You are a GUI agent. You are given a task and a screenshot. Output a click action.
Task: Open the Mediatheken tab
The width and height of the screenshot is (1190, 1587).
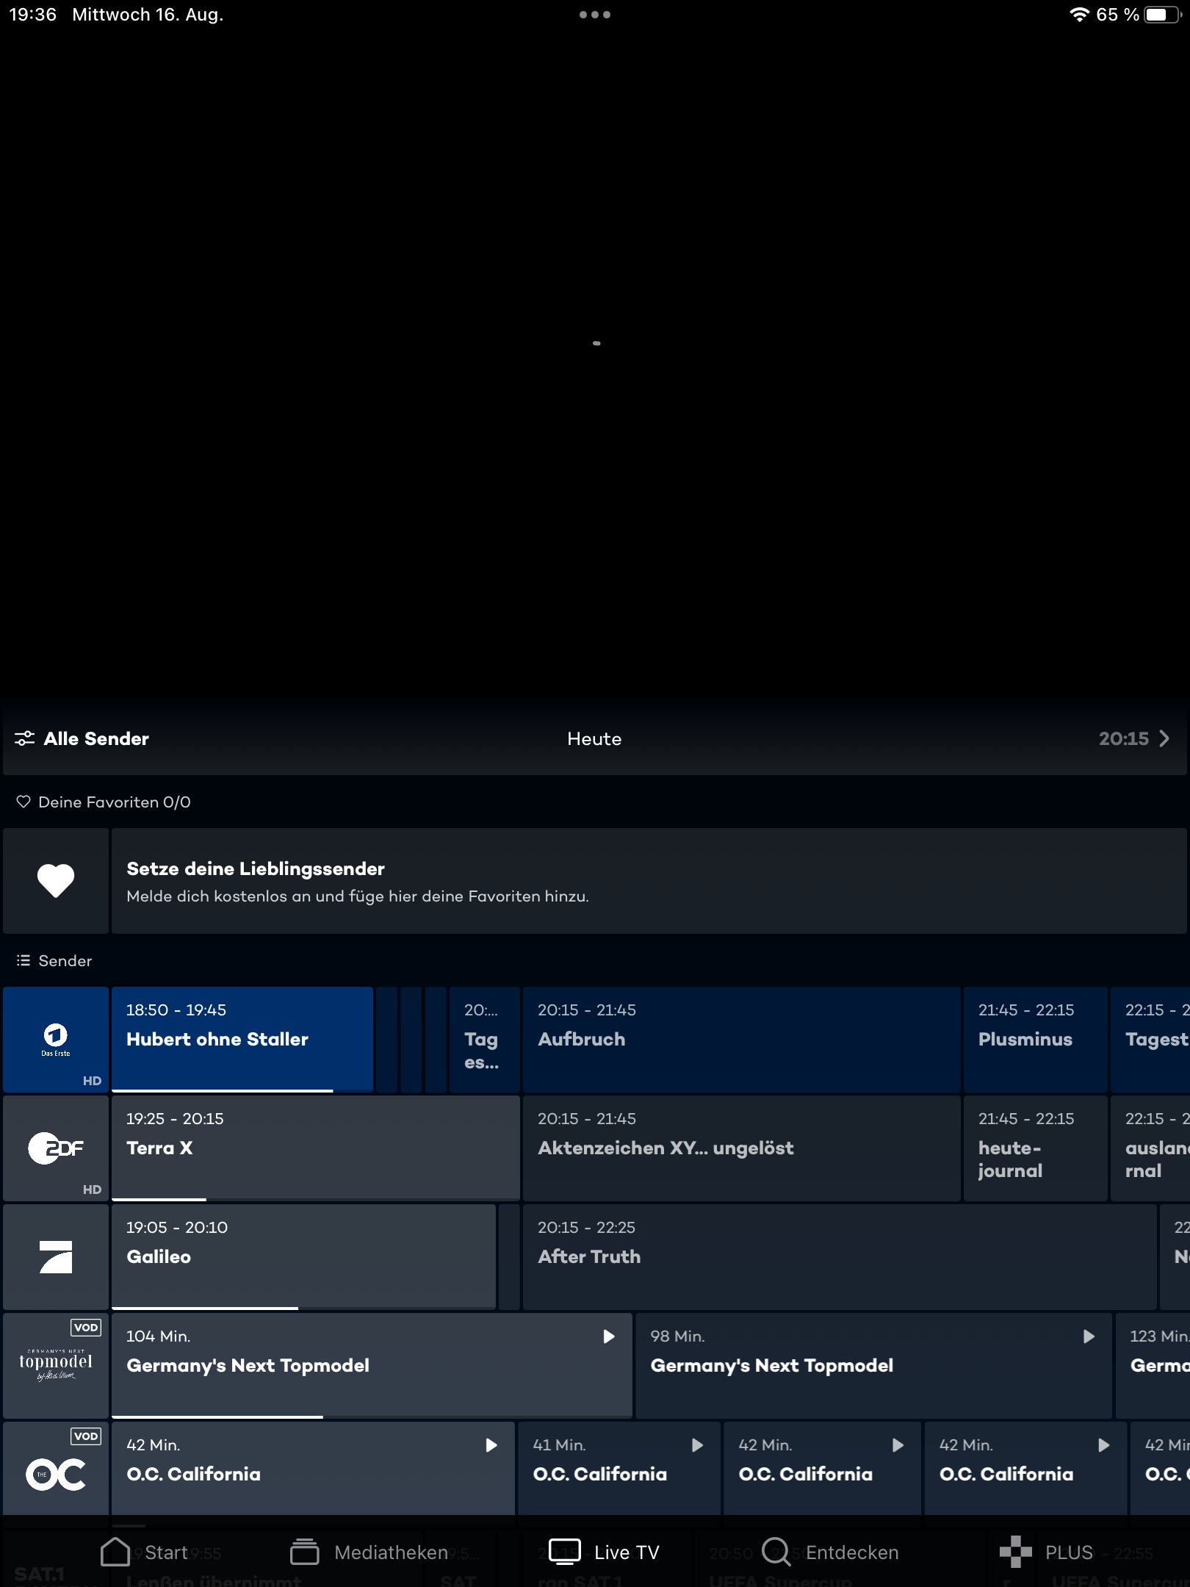369,1552
